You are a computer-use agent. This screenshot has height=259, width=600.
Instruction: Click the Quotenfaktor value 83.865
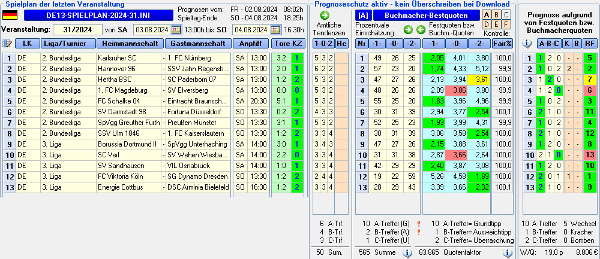(x=428, y=252)
